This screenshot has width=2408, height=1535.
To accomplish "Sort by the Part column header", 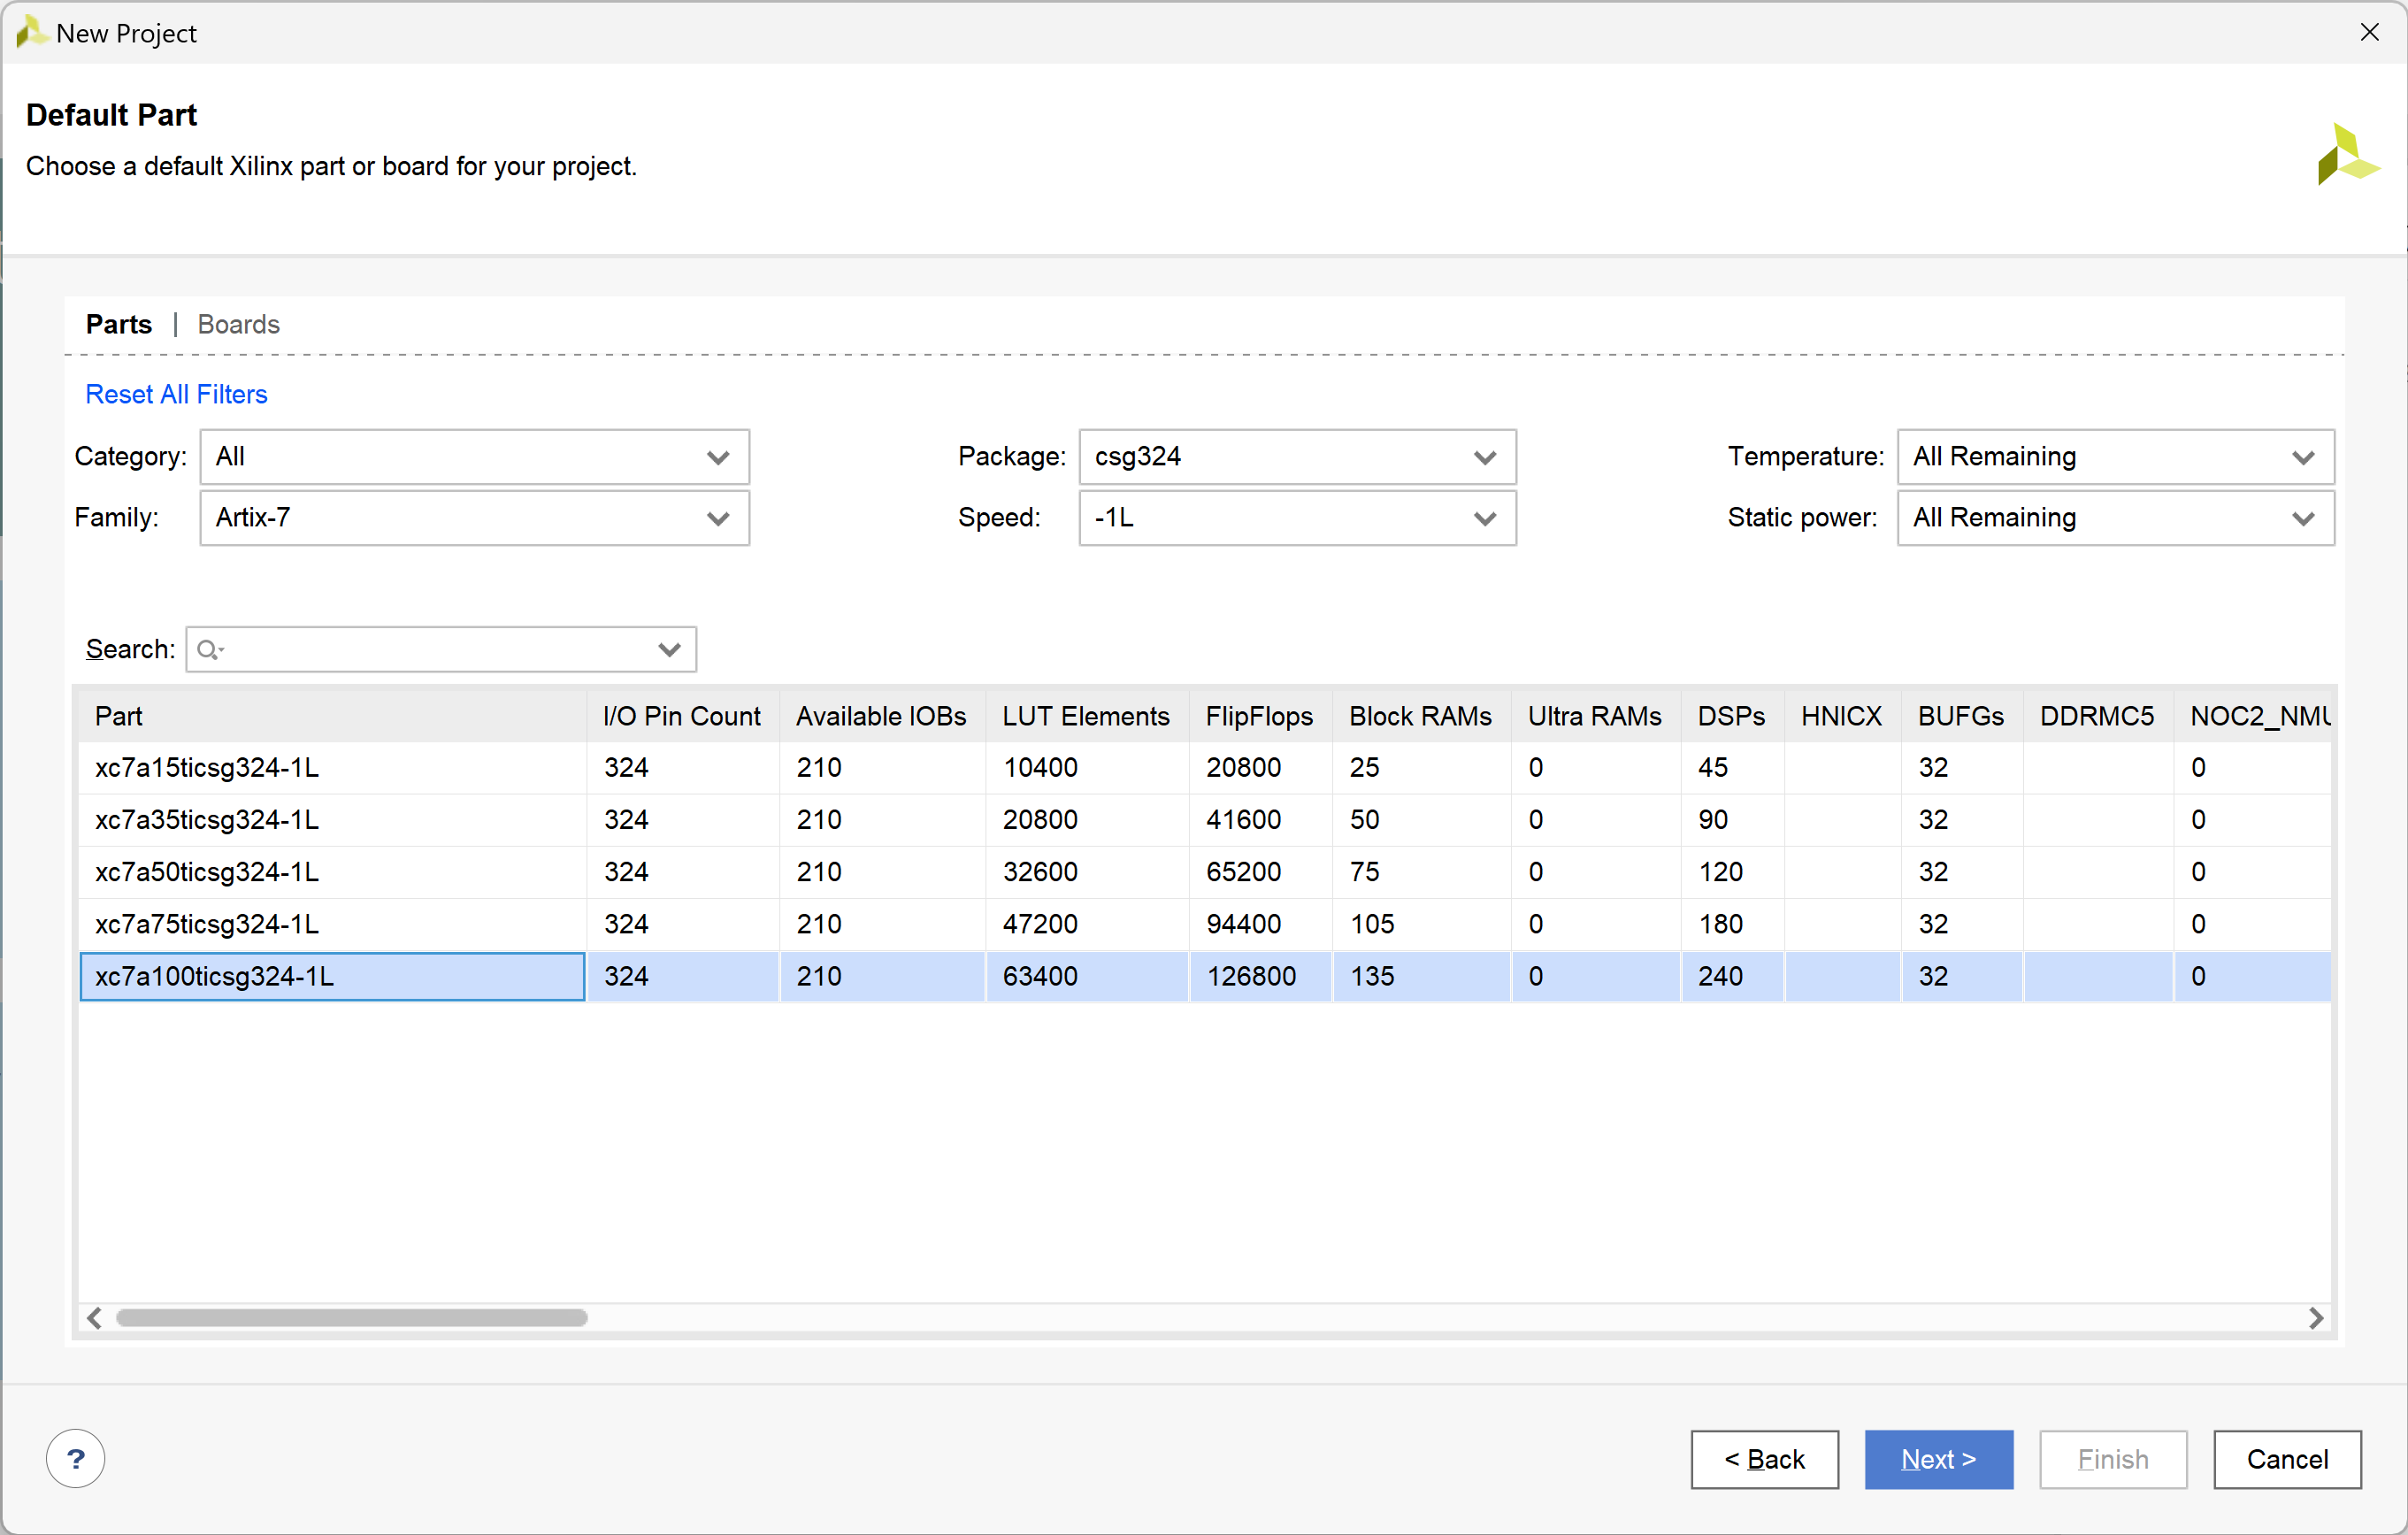I will (x=332, y=716).
